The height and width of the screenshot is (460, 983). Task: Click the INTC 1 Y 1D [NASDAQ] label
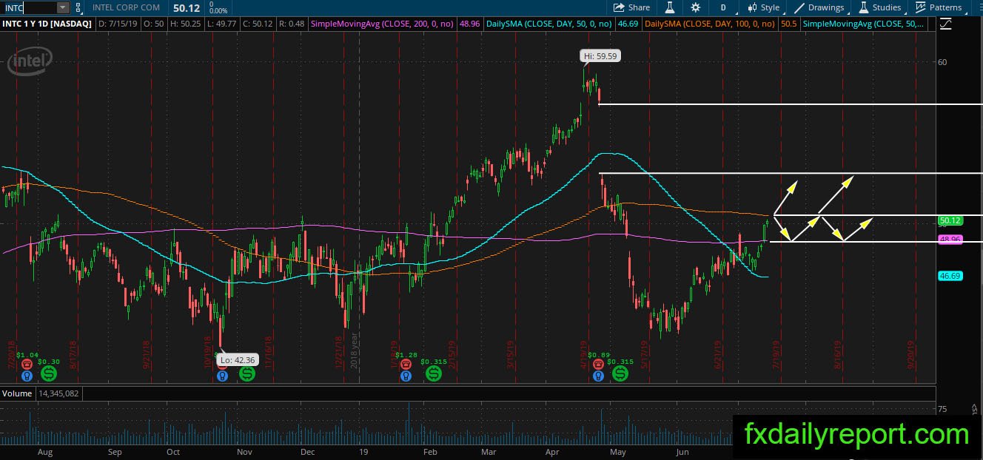coord(47,24)
